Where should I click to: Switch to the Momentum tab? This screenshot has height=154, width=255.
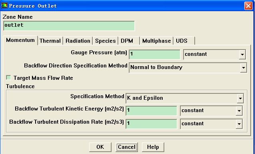click(x=20, y=40)
